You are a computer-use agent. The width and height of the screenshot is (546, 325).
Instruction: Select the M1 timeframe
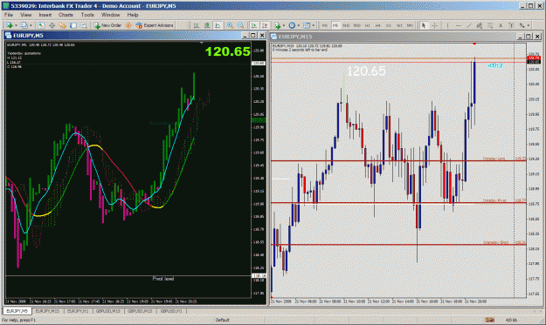[324, 25]
